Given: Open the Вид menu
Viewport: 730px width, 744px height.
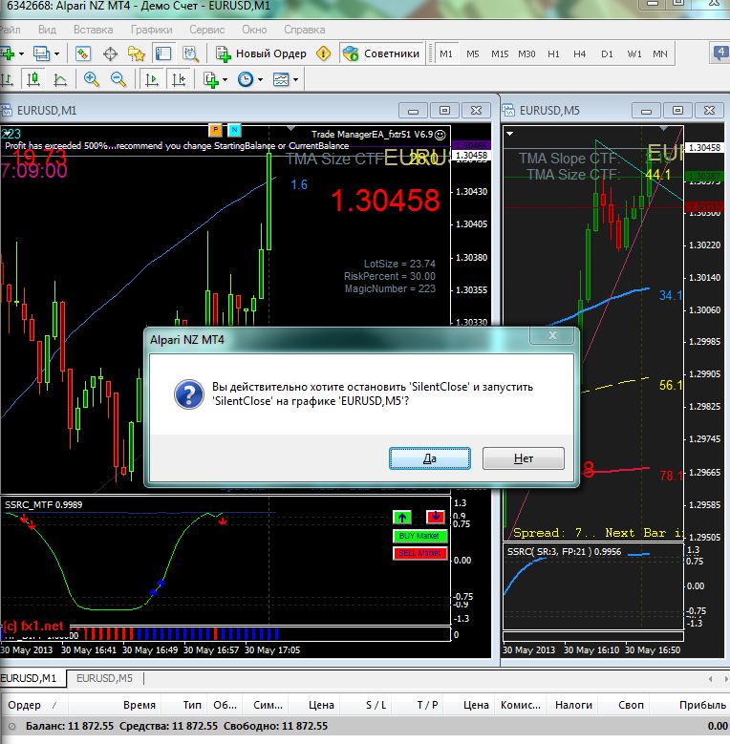Looking at the screenshot, I should tap(47, 30).
